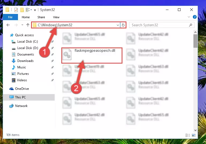Open Videos in the sidebar
This screenshot has height=144, width=206.
pos(22,80)
